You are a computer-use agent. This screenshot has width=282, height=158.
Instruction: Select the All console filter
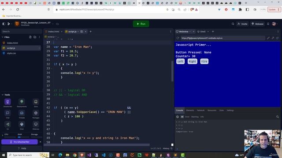(182, 117)
